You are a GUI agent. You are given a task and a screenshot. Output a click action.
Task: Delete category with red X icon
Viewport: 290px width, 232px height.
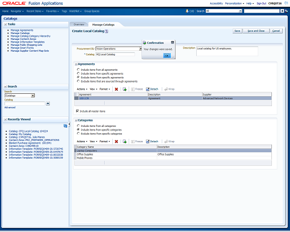pyautogui.click(x=116, y=141)
